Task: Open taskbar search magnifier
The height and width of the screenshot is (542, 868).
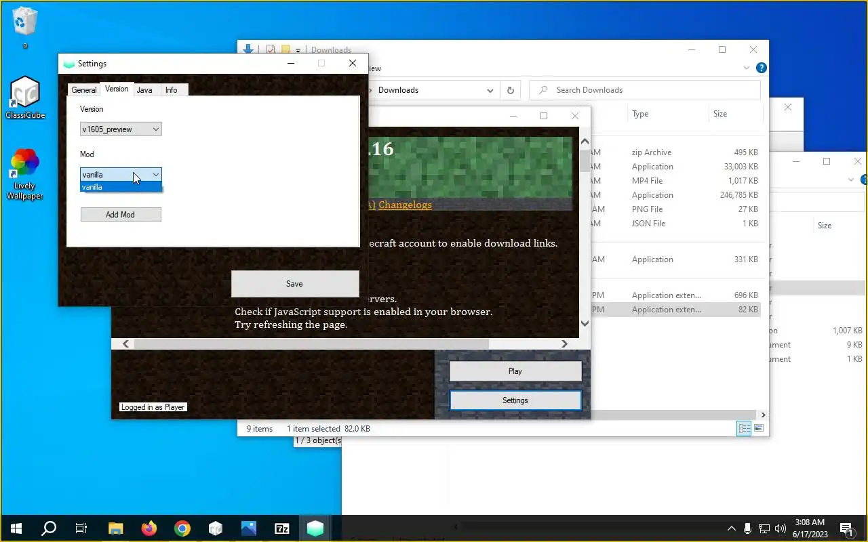Action: (49, 528)
